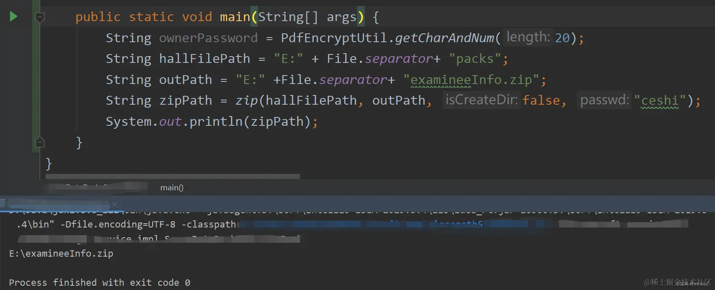This screenshot has width=715, height=290.
Task: Click the horizontal editor scrollbar
Action: 173,176
